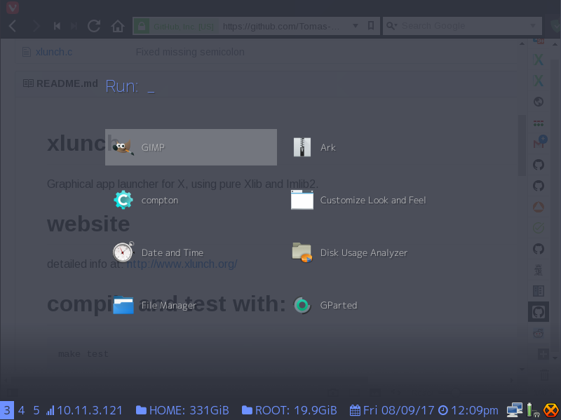Launch Disk Usage Analyzer
Image resolution: width=561 pixels, height=420 pixels.
pos(349,252)
